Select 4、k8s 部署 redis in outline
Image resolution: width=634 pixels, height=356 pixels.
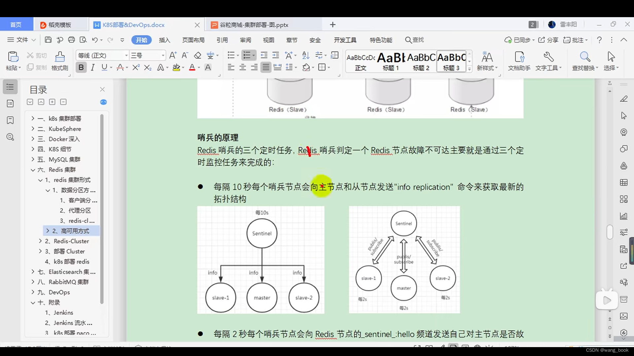coord(67,261)
